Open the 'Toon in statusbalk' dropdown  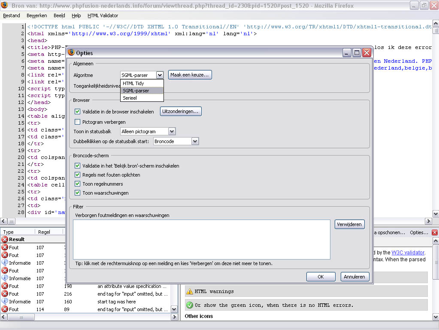coord(172,131)
